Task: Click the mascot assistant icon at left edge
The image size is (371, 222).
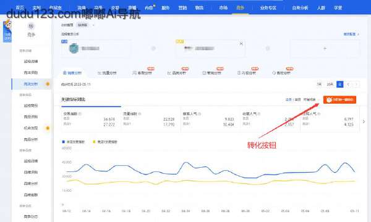Action: tap(7, 31)
